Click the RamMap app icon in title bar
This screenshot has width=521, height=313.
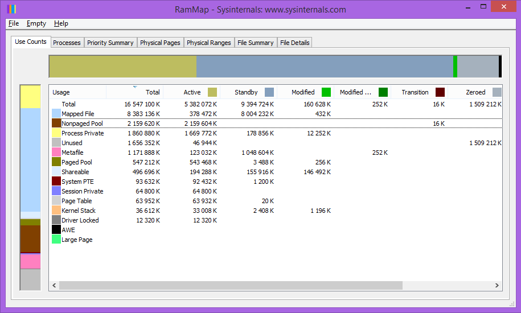click(x=12, y=9)
